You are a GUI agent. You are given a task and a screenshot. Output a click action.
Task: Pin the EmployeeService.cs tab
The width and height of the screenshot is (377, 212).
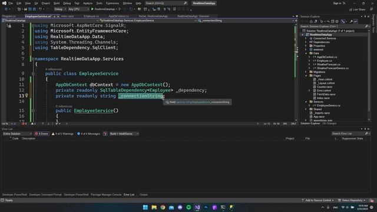click(55, 16)
